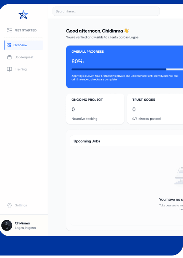Click the No active booking text

(84, 119)
